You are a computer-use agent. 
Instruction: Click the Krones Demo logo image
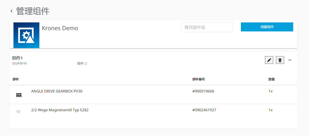point(26,35)
